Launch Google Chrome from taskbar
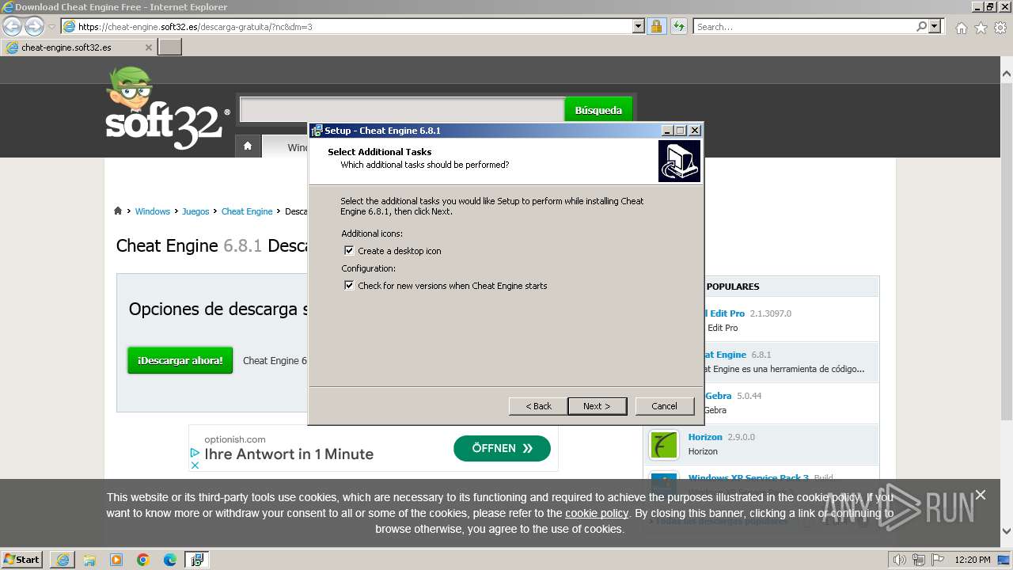1013x570 pixels. pyautogui.click(x=143, y=560)
